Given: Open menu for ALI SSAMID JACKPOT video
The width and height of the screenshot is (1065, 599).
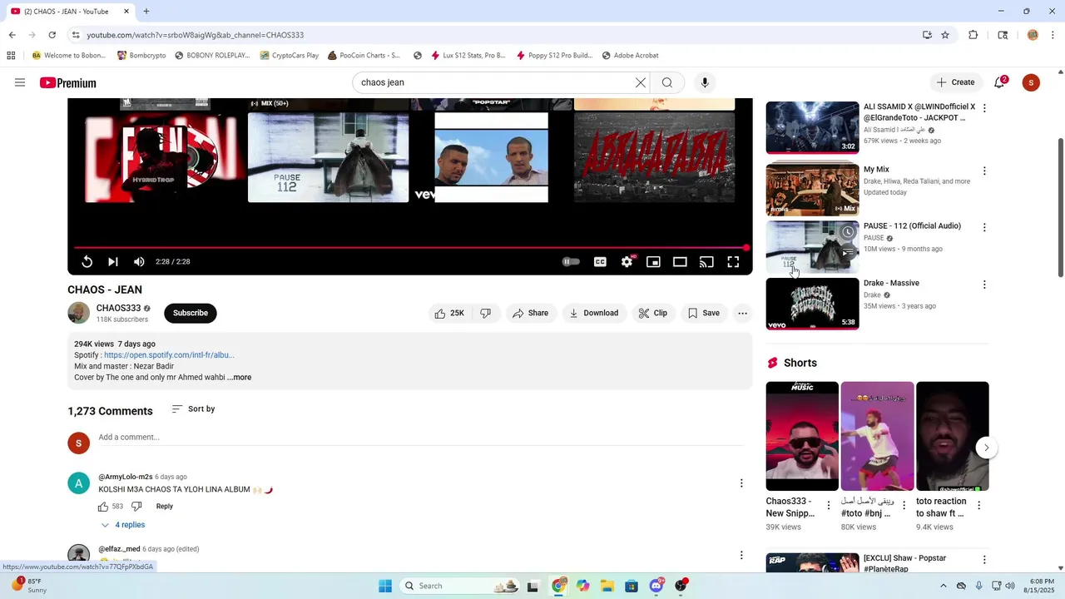Looking at the screenshot, I should [984, 108].
